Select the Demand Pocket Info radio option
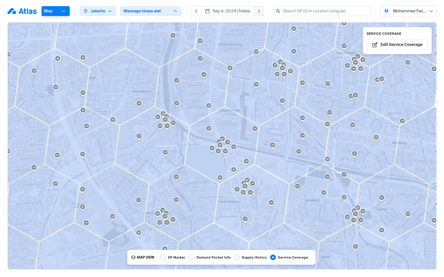The width and height of the screenshot is (444, 277). coord(192,257)
